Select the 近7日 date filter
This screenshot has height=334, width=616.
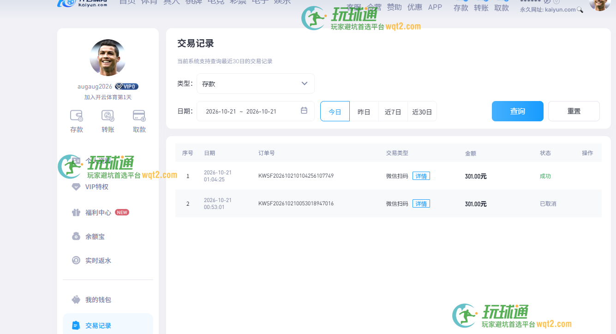point(393,111)
